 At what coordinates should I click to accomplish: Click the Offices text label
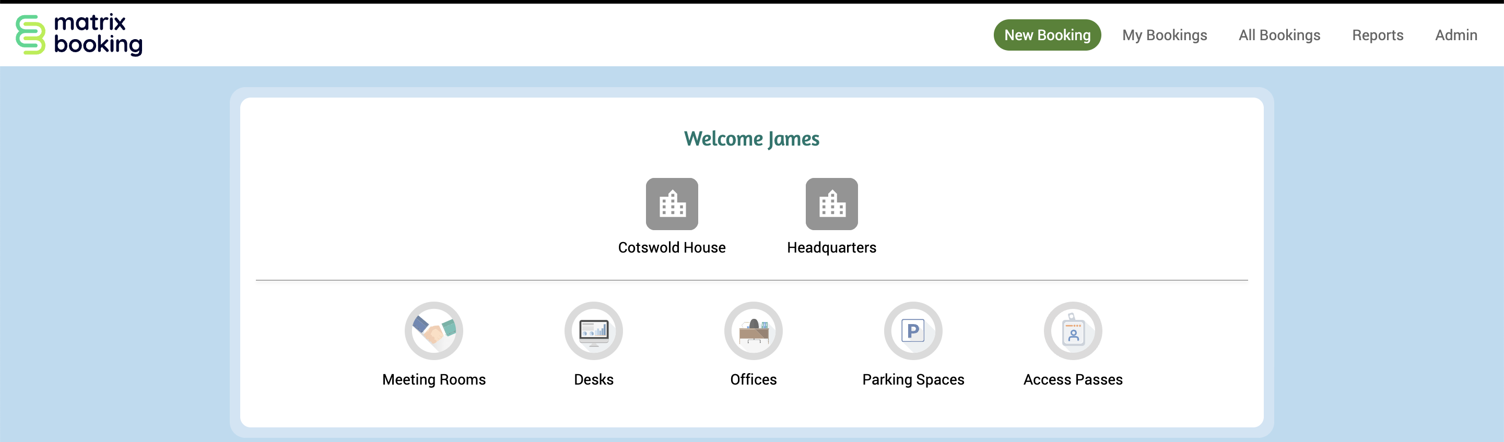753,379
